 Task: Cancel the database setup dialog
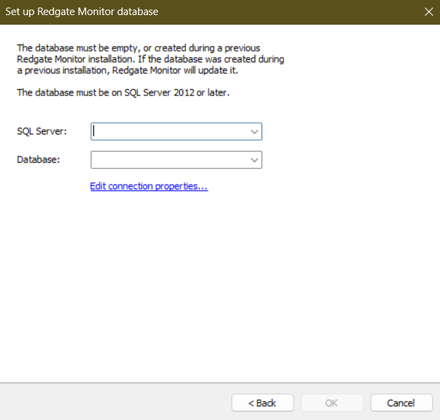[x=401, y=402]
